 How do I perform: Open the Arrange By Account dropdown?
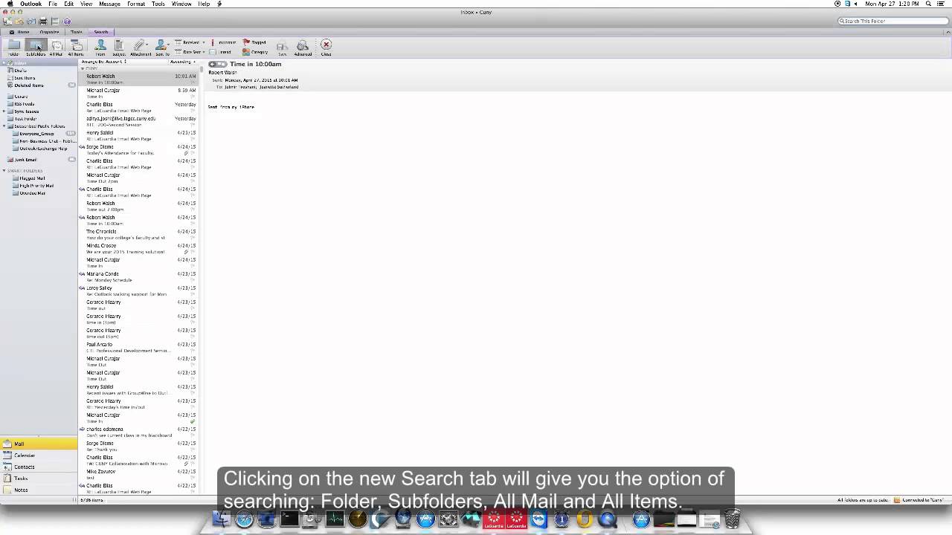point(104,62)
